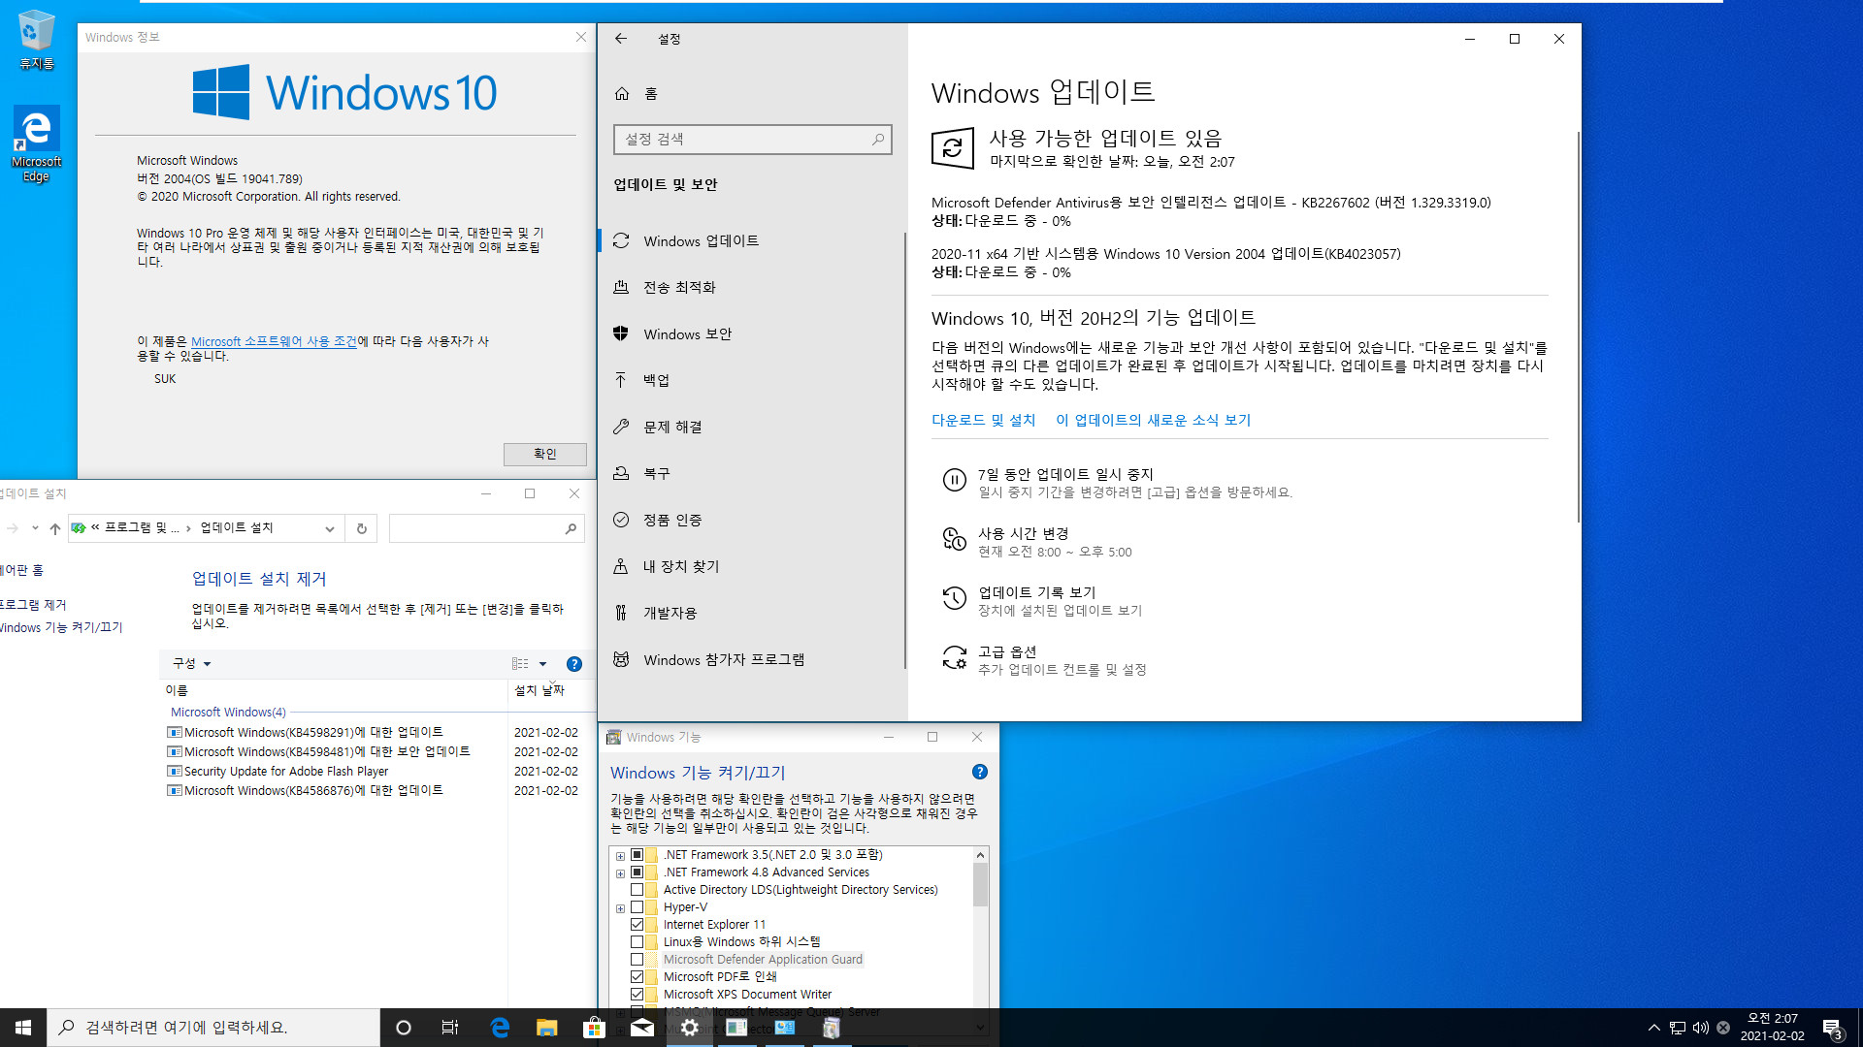Click Windows Features list scrollbar
Image resolution: width=1863 pixels, height=1047 pixels.
pos(980,884)
